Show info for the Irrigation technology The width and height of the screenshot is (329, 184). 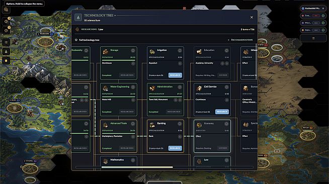pyautogui.click(x=180, y=50)
